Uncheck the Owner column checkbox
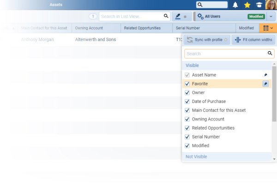This screenshot has width=277, height=186. click(x=187, y=93)
